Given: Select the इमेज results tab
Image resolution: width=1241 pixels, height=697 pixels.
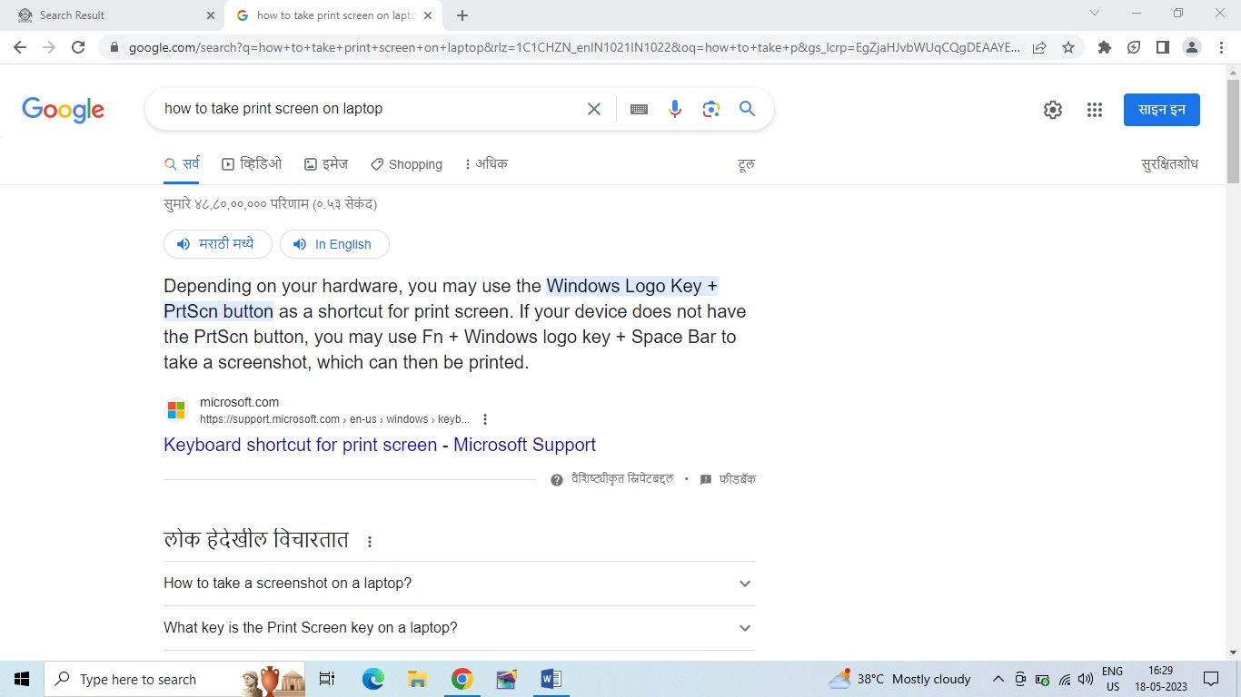Looking at the screenshot, I should [x=326, y=164].
